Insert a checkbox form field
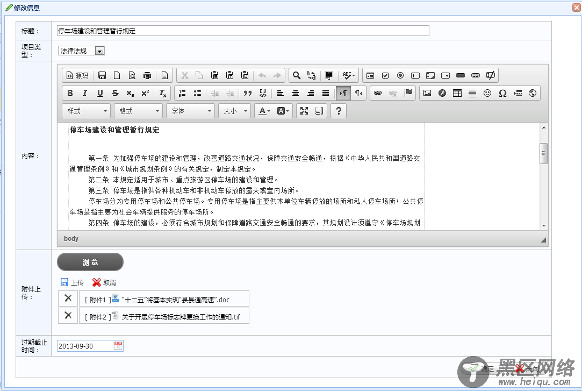Image resolution: width=582 pixels, height=391 pixels. [385, 75]
